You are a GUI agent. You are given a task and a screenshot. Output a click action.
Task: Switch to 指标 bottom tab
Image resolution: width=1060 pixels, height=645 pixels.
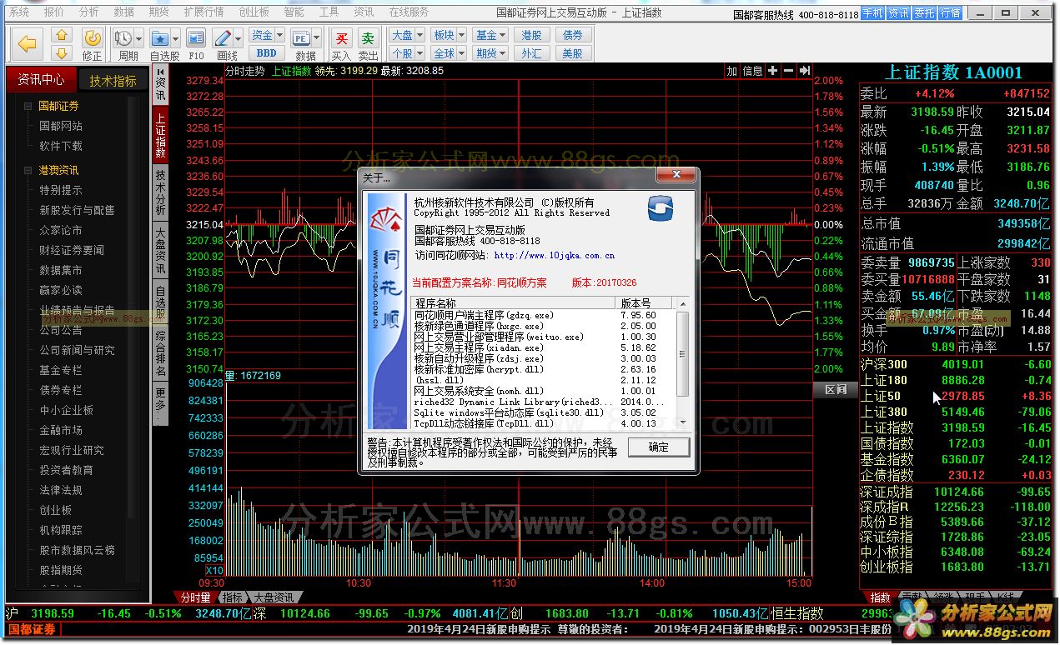(232, 597)
